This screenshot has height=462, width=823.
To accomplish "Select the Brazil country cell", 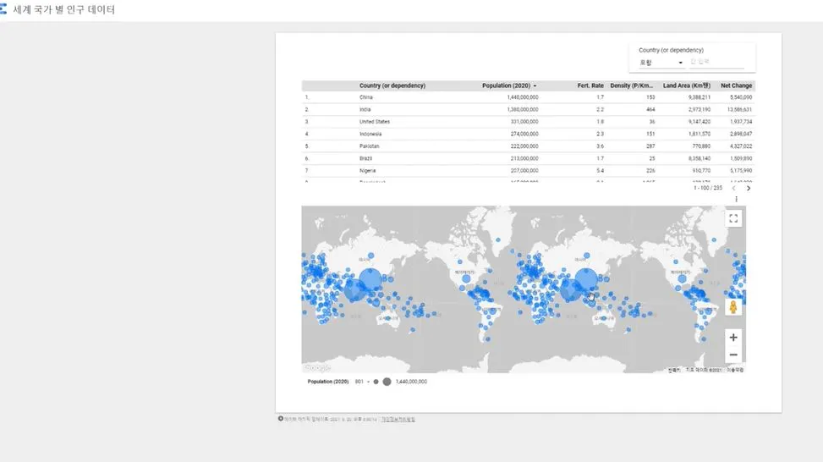I will (366, 158).
